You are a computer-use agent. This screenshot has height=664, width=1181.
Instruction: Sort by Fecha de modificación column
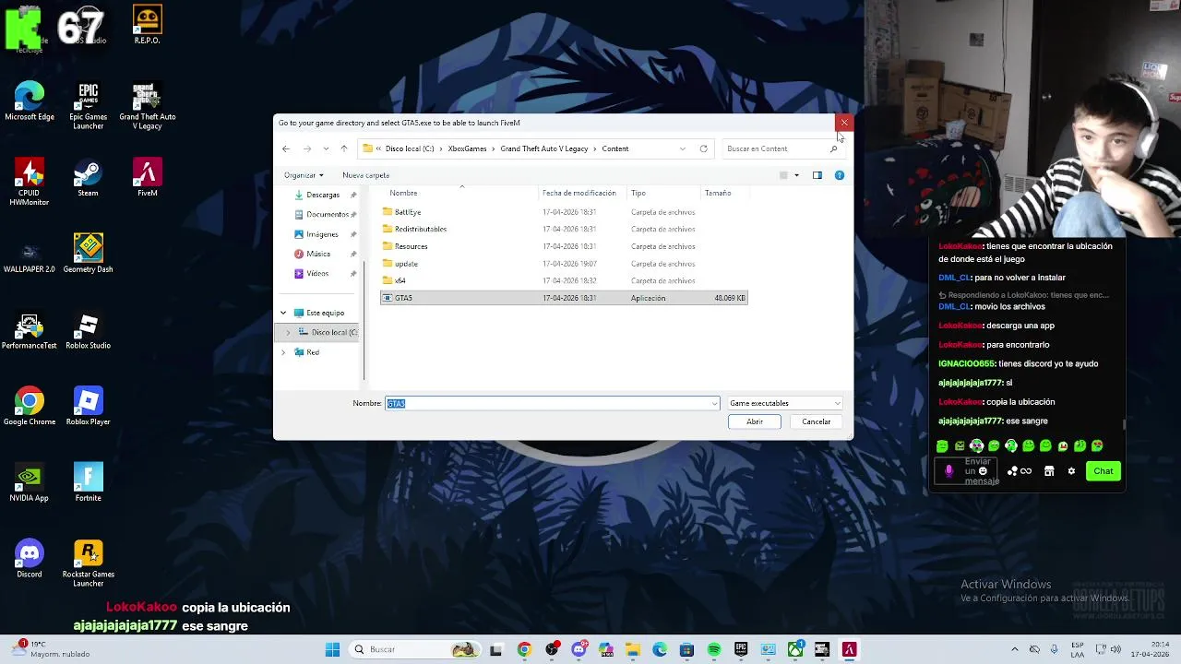point(579,193)
